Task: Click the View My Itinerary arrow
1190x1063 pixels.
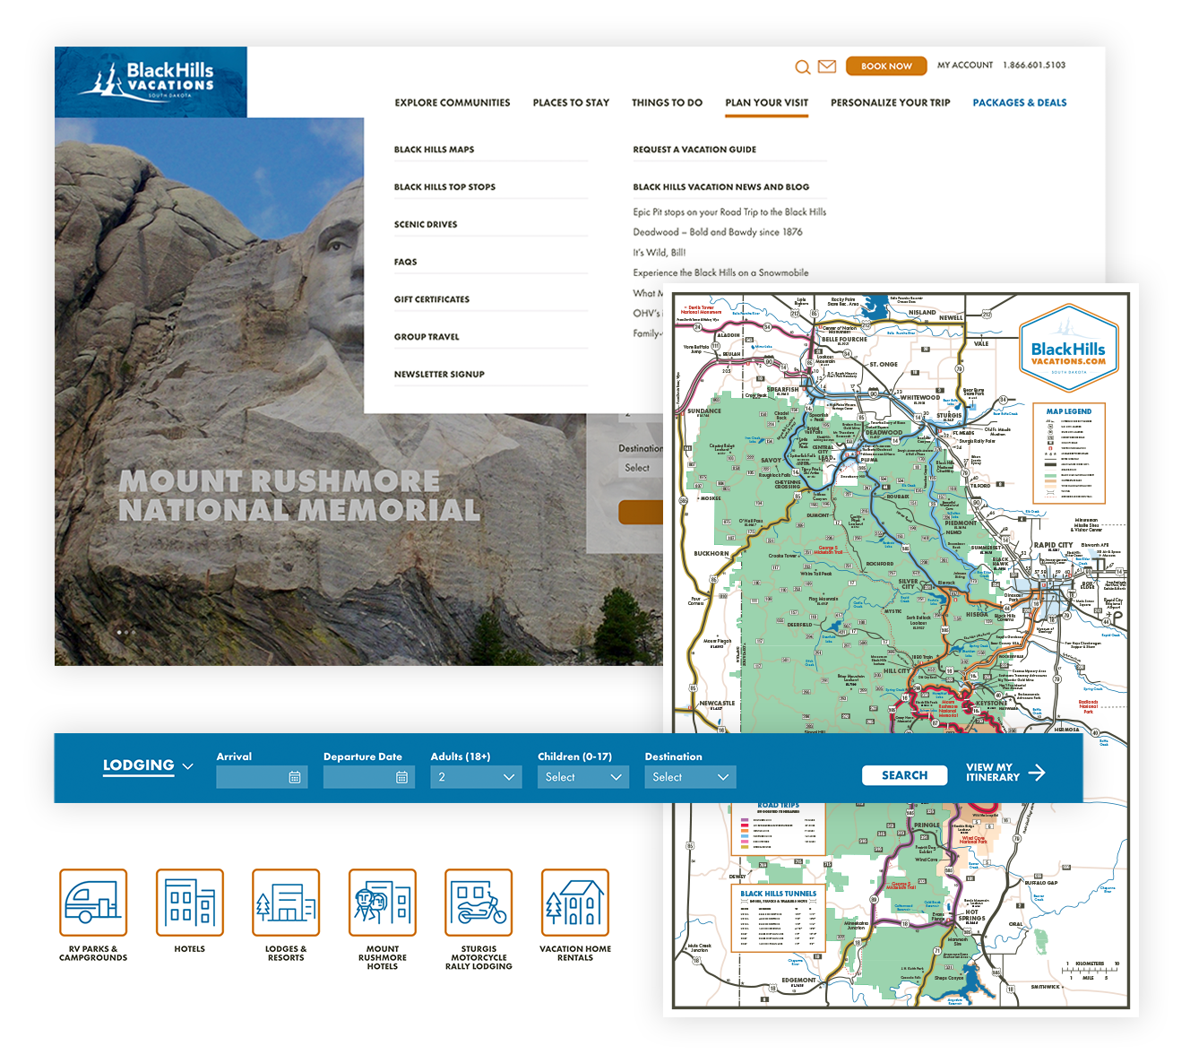Action: pos(1037,773)
